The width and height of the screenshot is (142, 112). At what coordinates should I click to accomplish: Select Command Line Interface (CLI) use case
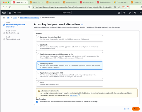pyautogui.click(x=38, y=37)
